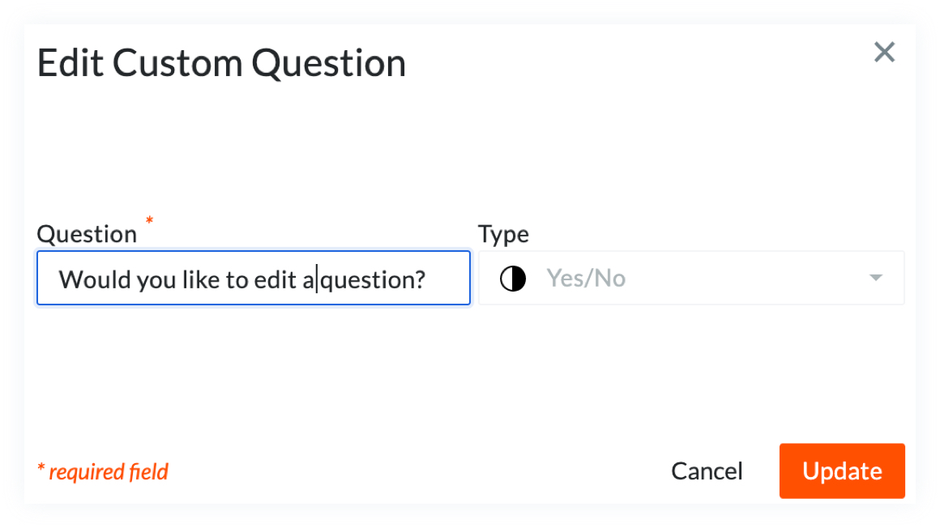Select the Yes/No placeholder text
This screenshot has height=528, width=940.
coord(586,278)
